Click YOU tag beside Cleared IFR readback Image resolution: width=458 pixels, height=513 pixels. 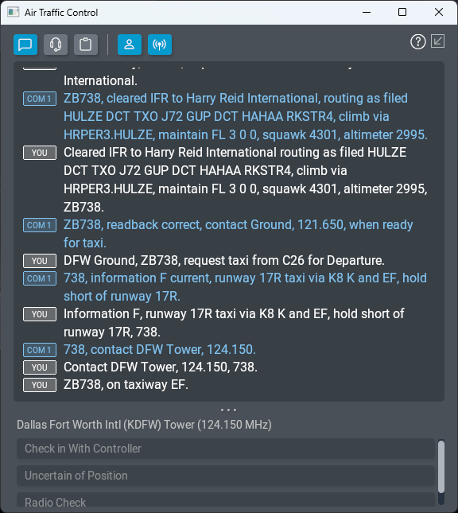tap(40, 153)
